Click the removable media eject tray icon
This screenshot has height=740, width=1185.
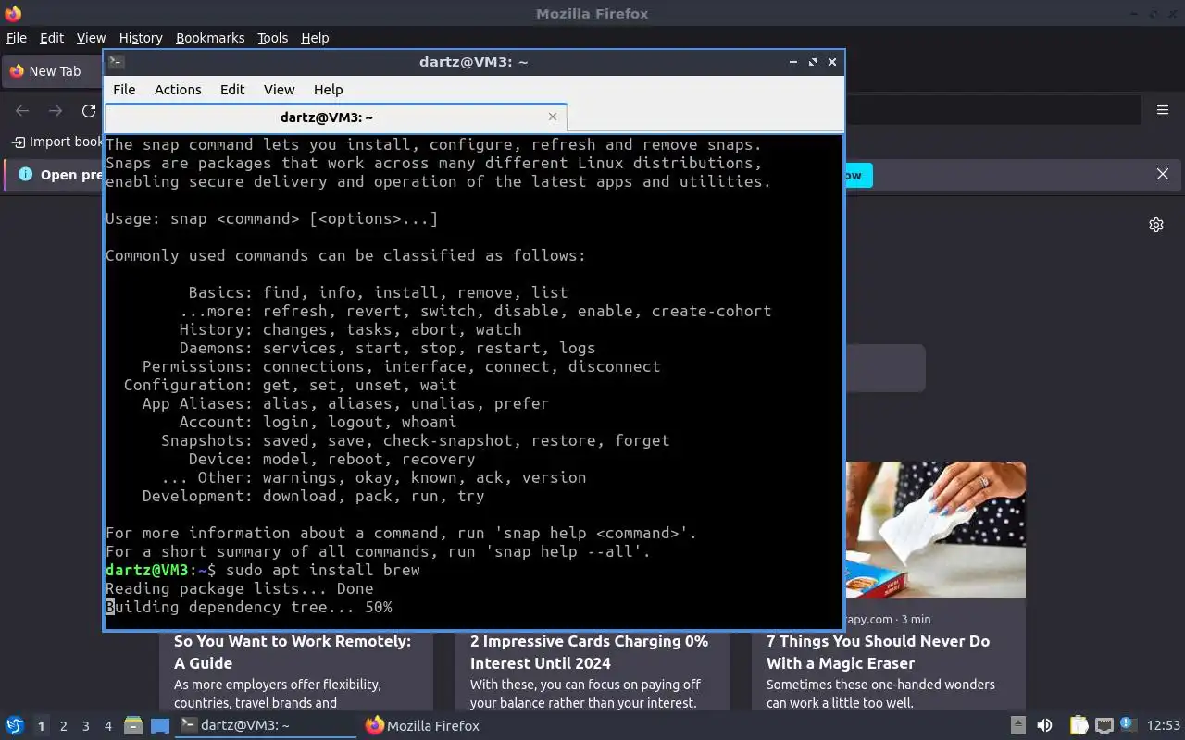(1017, 726)
